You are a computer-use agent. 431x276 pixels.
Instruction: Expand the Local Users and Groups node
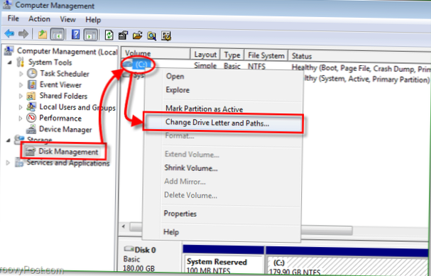21,107
